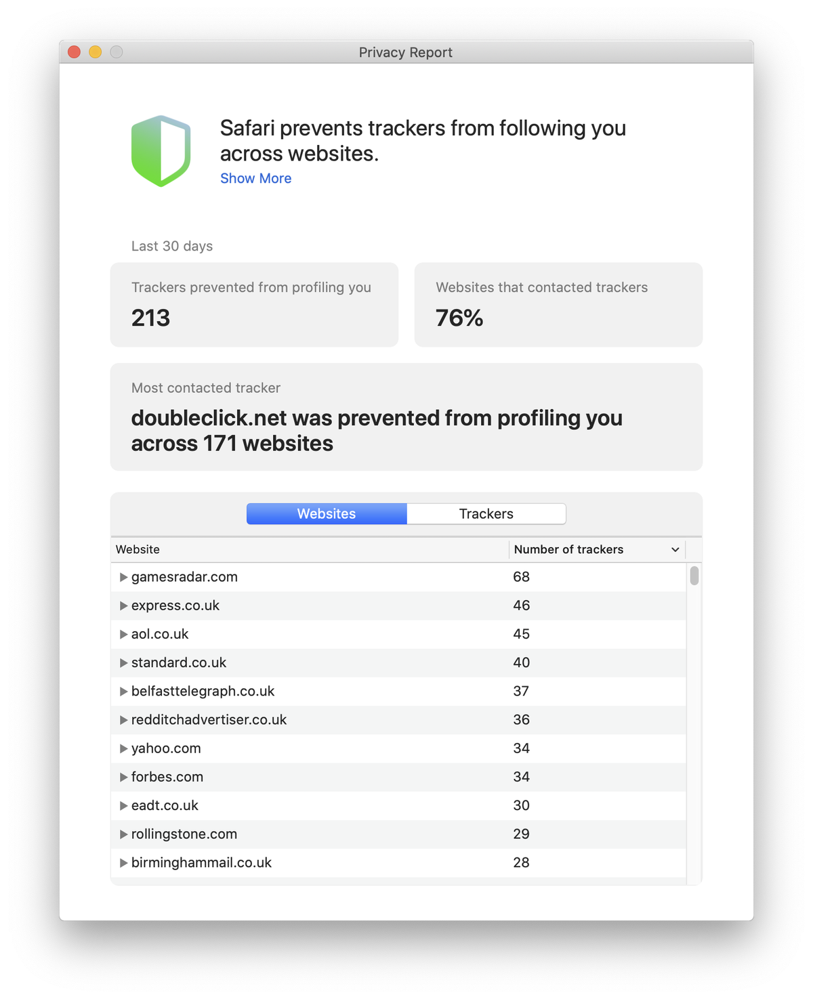
Task: Click the sort chevron in trackers header
Action: pyautogui.click(x=675, y=549)
